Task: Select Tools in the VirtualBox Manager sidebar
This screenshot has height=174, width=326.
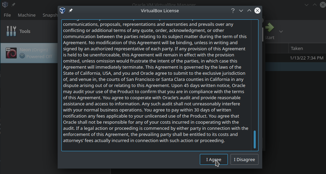Action: pyautogui.click(x=29, y=31)
